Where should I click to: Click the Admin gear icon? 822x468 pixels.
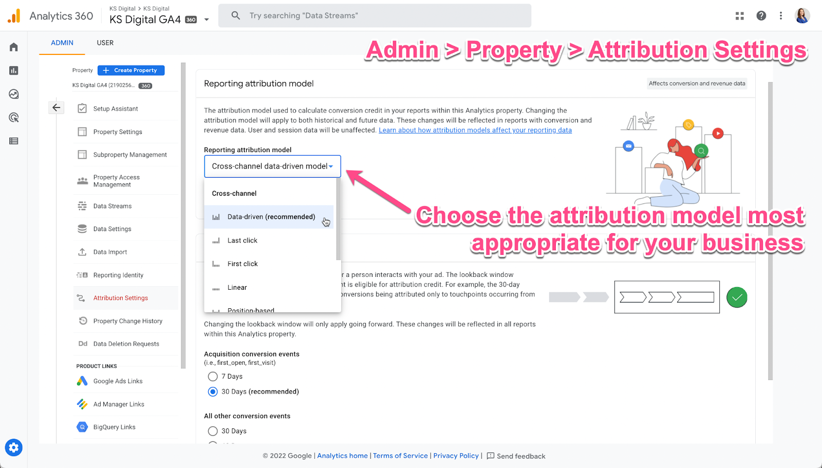(14, 447)
